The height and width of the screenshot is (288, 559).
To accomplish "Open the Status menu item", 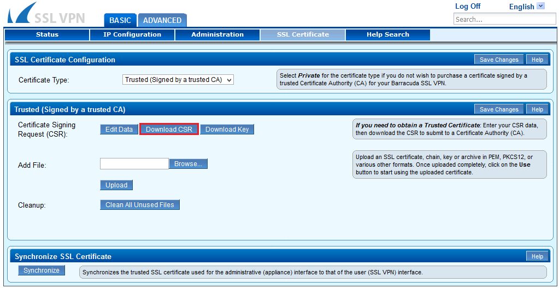I will click(x=47, y=34).
